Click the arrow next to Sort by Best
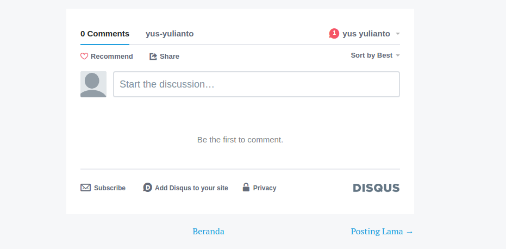 tap(398, 55)
